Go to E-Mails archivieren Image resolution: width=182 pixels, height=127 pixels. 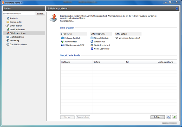point(17,29)
